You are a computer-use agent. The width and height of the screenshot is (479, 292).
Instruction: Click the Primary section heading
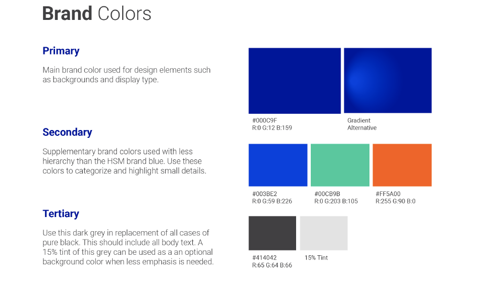click(61, 51)
